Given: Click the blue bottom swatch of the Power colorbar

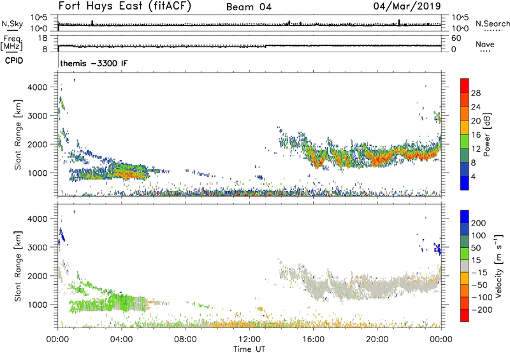Looking at the screenshot, I should point(465,183).
